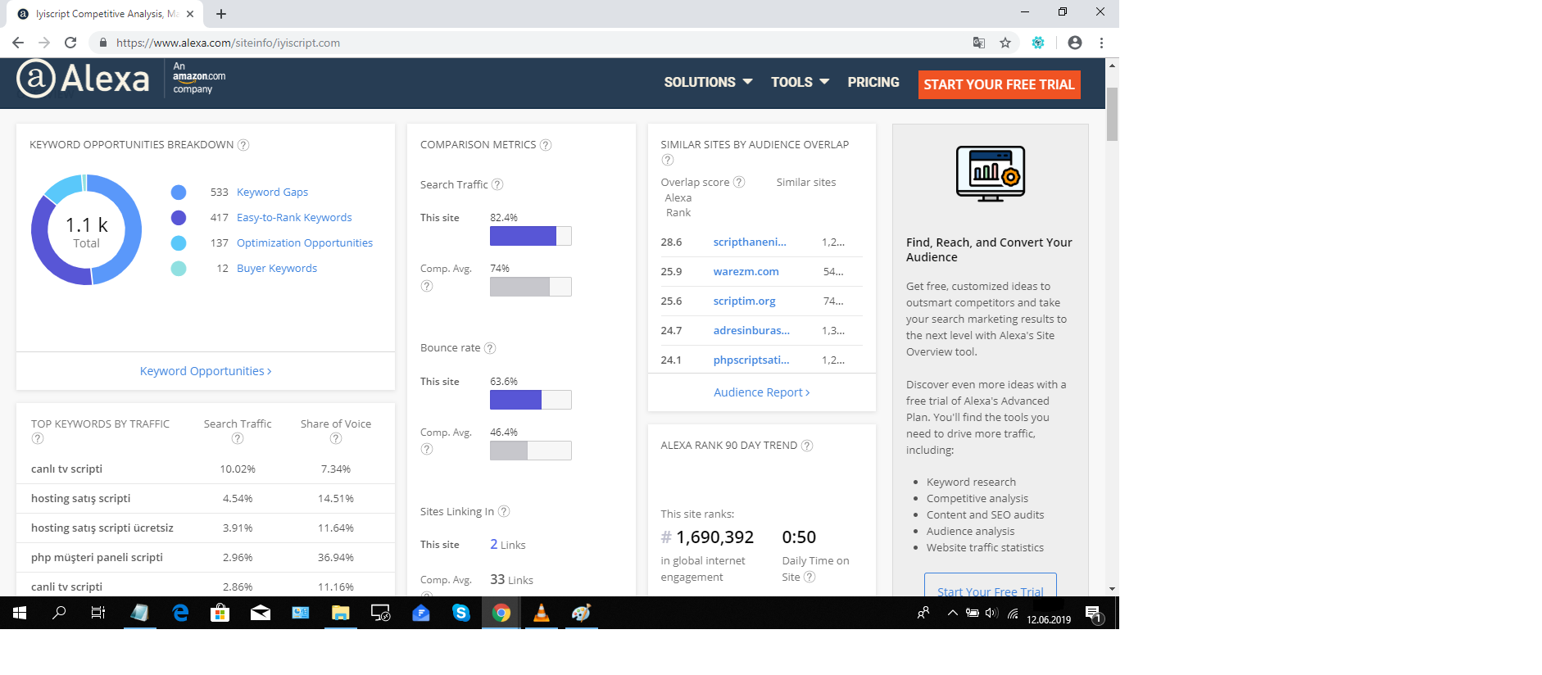Launch VLC media player from taskbar
The height and width of the screenshot is (675, 1542).
point(542,613)
